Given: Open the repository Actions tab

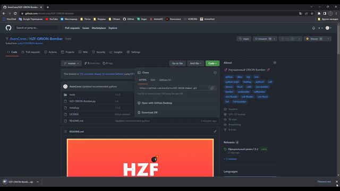Looking at the screenshot, I should click(50, 52).
